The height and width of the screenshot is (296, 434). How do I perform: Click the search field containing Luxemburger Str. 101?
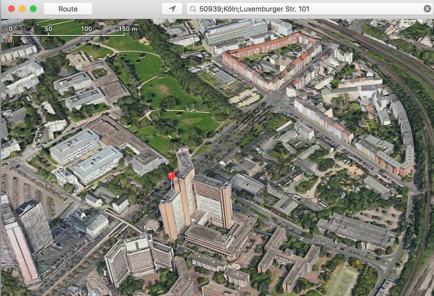pyautogui.click(x=310, y=9)
